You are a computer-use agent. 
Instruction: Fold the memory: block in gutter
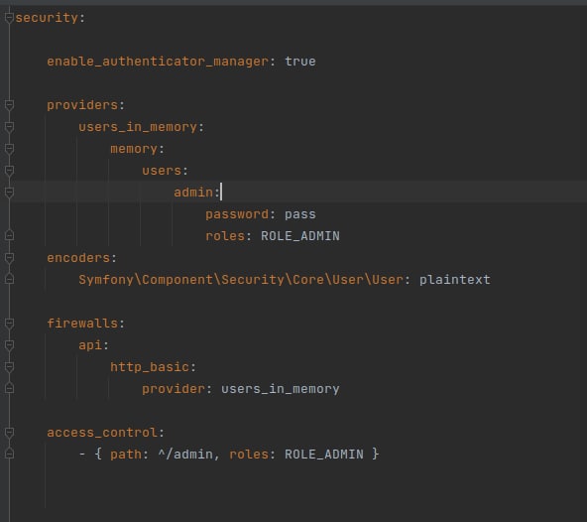(x=9, y=149)
